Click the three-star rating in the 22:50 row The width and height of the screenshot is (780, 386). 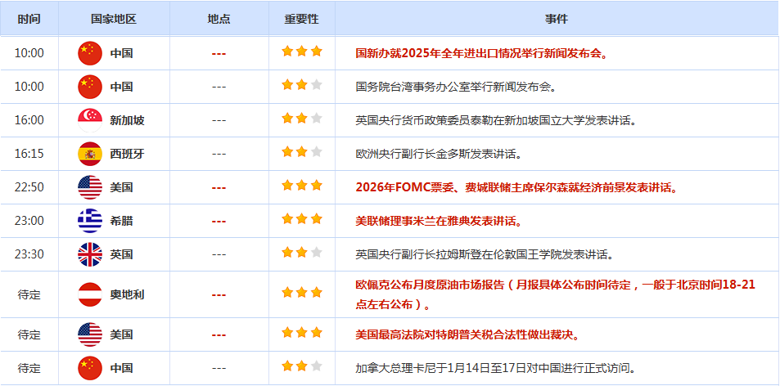302,186
